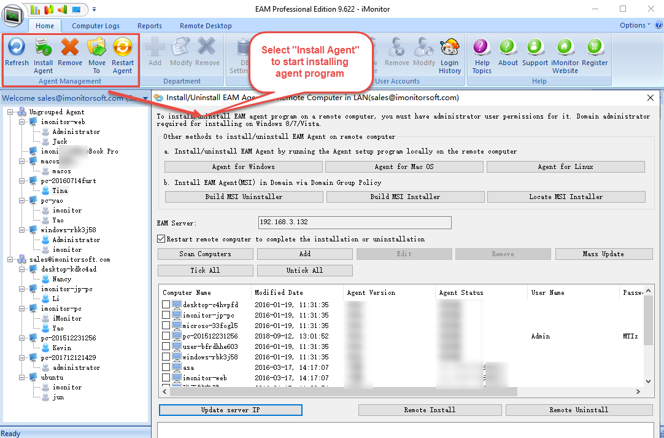Collapse imonitor-web tree node
The height and width of the screenshot is (438, 664).
point(21,122)
